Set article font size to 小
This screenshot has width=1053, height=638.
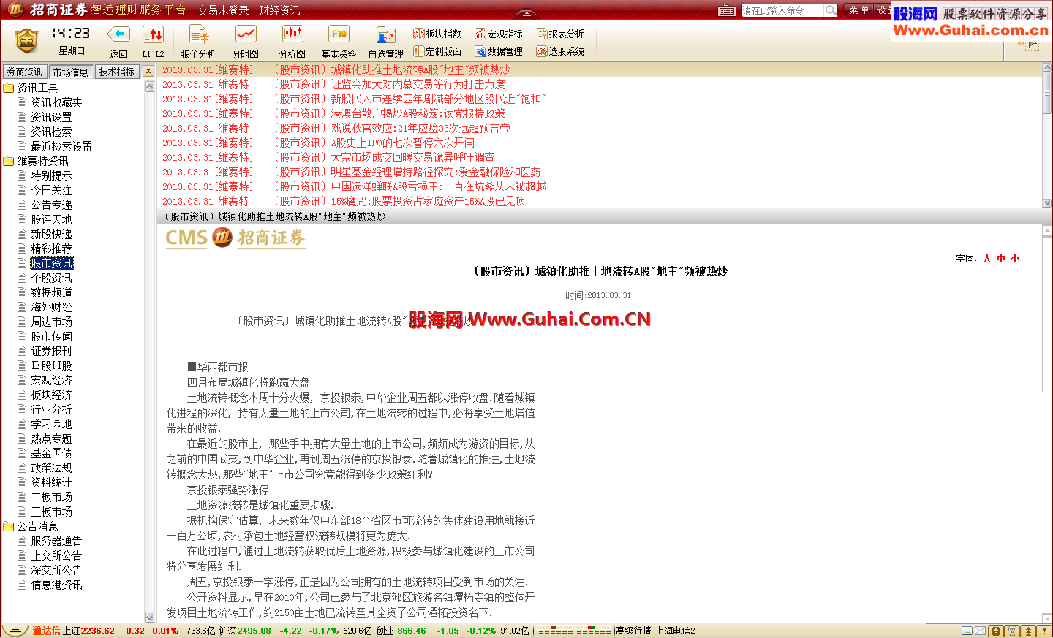(x=1015, y=258)
